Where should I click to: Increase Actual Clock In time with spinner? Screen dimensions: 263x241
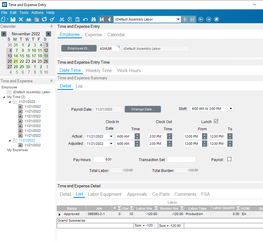pyautogui.click(x=137, y=135)
